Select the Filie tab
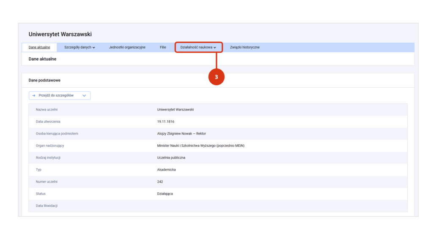This screenshot has width=433, height=243. coord(163,47)
